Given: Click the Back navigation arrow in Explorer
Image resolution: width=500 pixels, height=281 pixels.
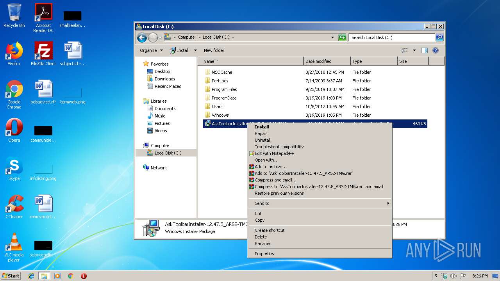Looking at the screenshot, I should point(142,37).
